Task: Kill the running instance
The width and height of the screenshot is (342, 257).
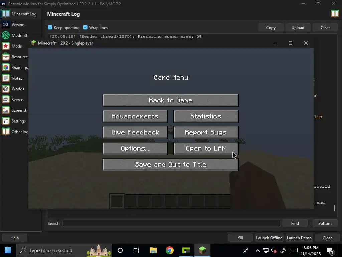Action: 240,238
